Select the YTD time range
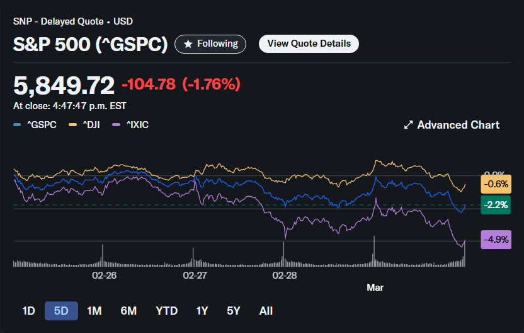This screenshot has width=524, height=333. tap(166, 311)
